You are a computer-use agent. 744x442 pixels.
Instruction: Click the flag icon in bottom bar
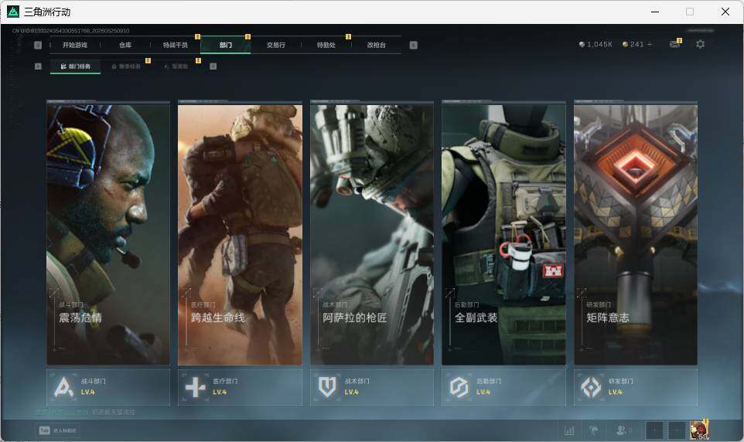click(x=594, y=430)
